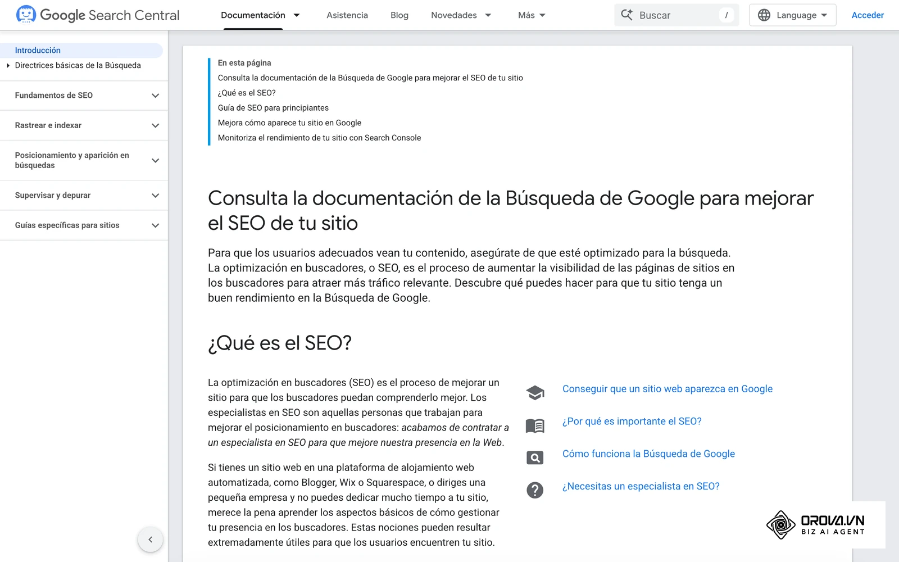
Task: Open ¿Por qué es importante el SEO? link
Action: 632,422
